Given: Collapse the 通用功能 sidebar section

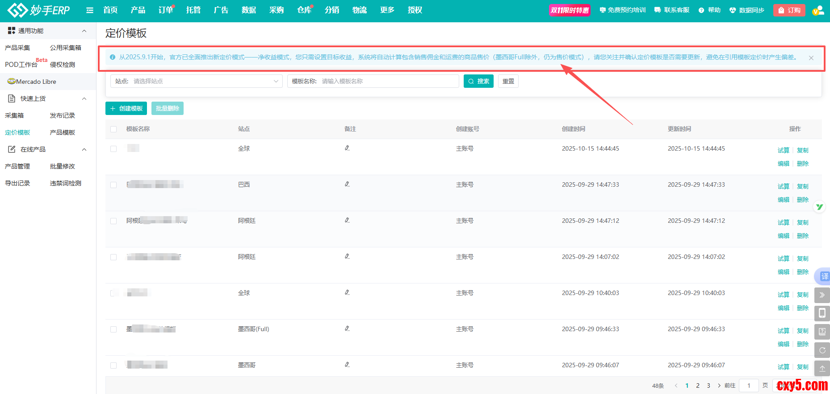Looking at the screenshot, I should 84,31.
